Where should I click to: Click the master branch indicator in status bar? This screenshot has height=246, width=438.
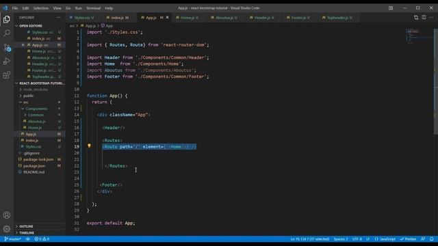point(13,239)
